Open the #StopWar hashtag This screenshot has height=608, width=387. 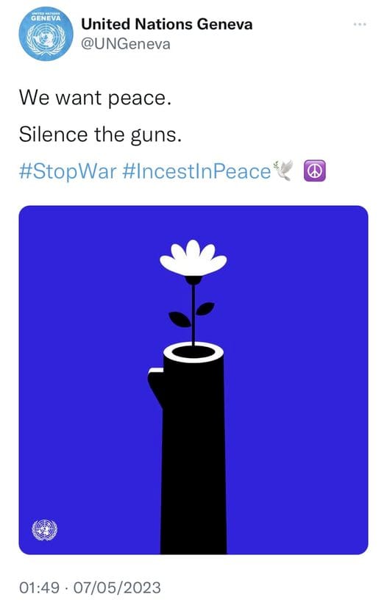point(68,171)
